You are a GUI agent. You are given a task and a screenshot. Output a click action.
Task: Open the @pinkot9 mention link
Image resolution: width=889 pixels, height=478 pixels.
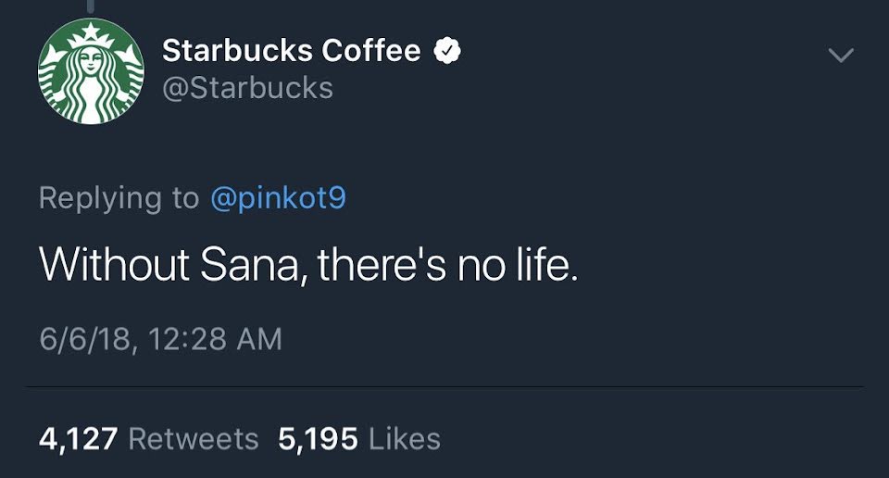pos(278,198)
